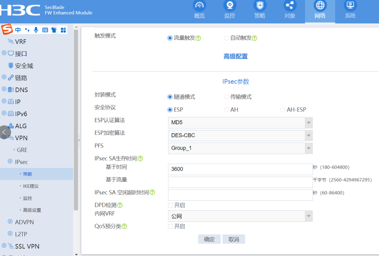The height and width of the screenshot is (256, 379).
Task: Click the Sogou punctuation mode icon
Action: (27, 30)
